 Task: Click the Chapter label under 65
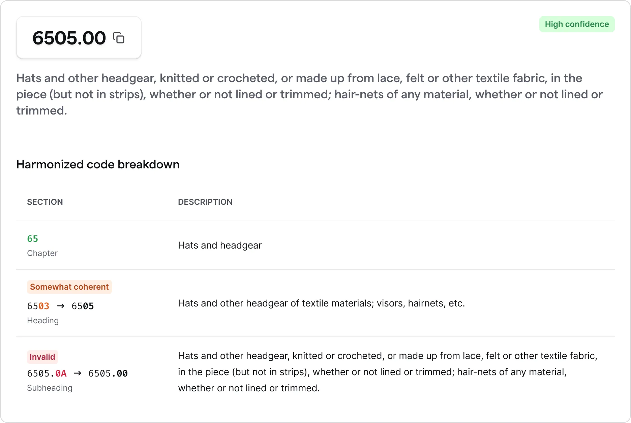tap(42, 253)
